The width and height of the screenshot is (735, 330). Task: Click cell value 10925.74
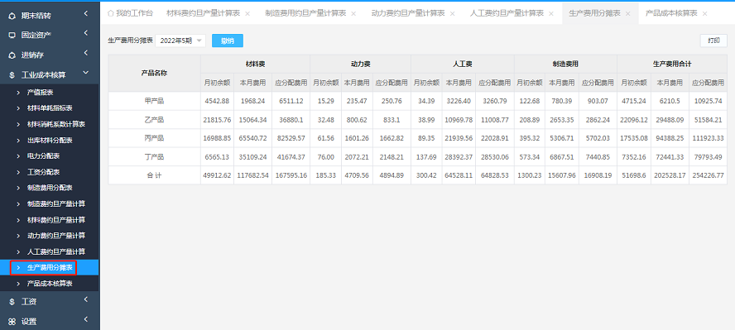point(708,101)
